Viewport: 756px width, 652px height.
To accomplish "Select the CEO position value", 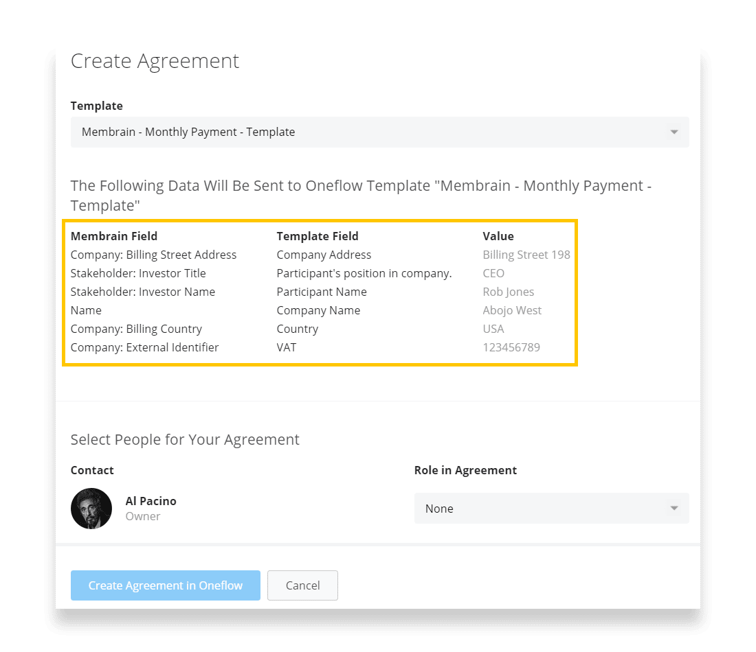I will click(493, 273).
